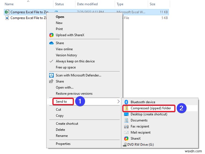Select the second Compress Excel File row name
205x154 pixels.
(x=28, y=18)
